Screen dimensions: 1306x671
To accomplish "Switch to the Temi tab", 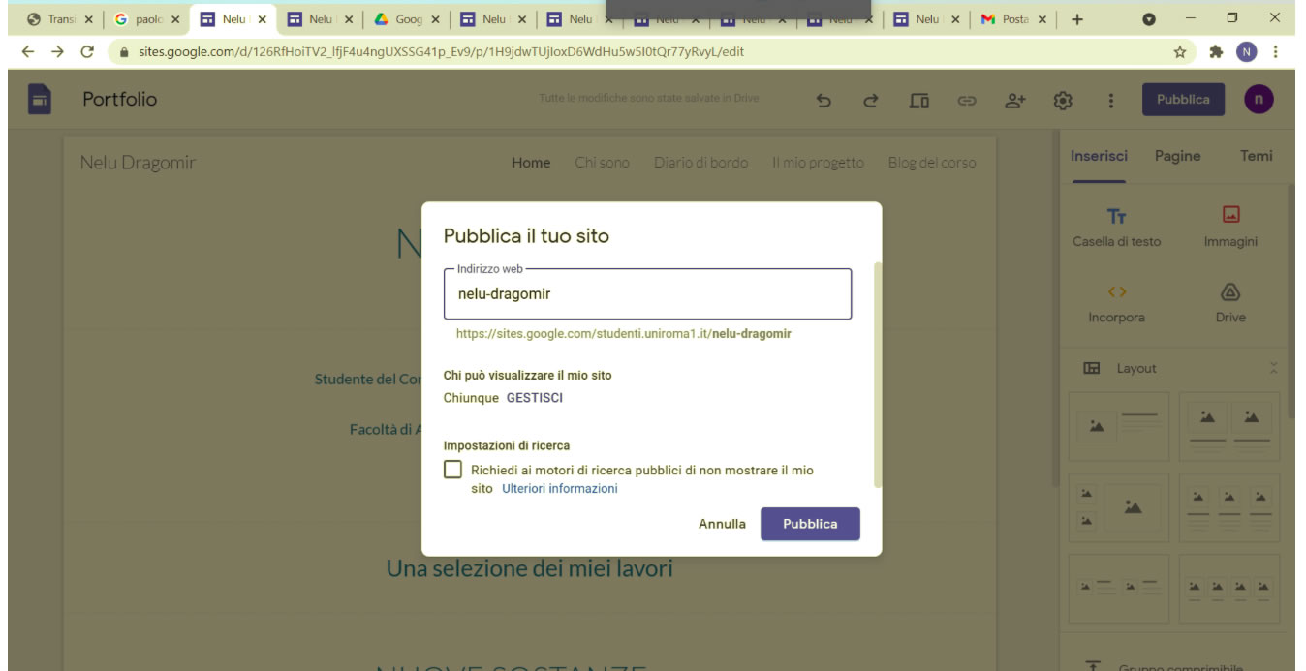I will point(1256,156).
